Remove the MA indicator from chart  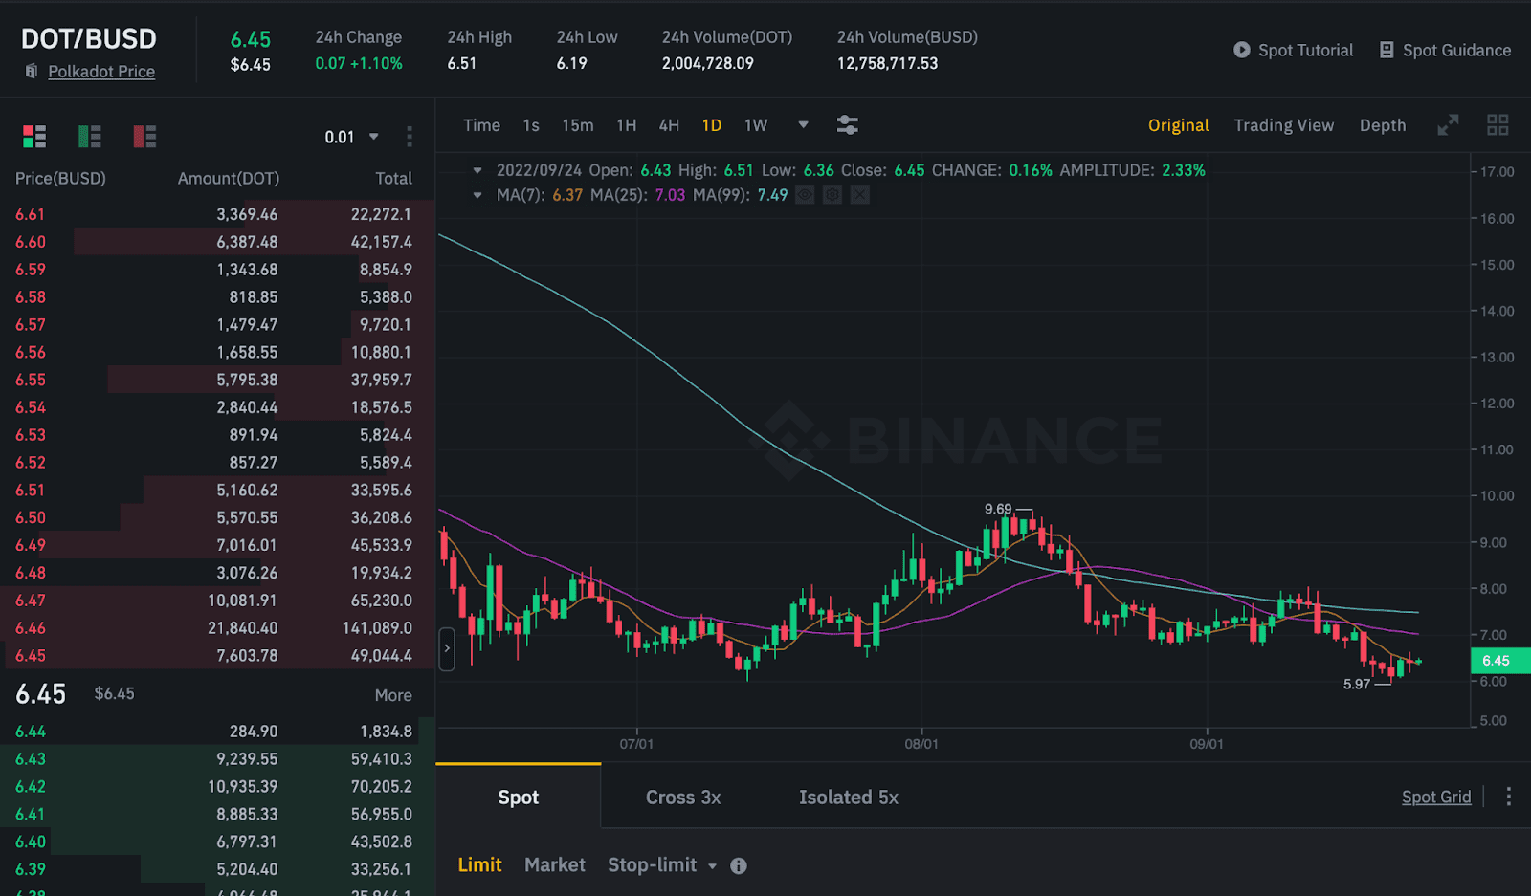[860, 195]
